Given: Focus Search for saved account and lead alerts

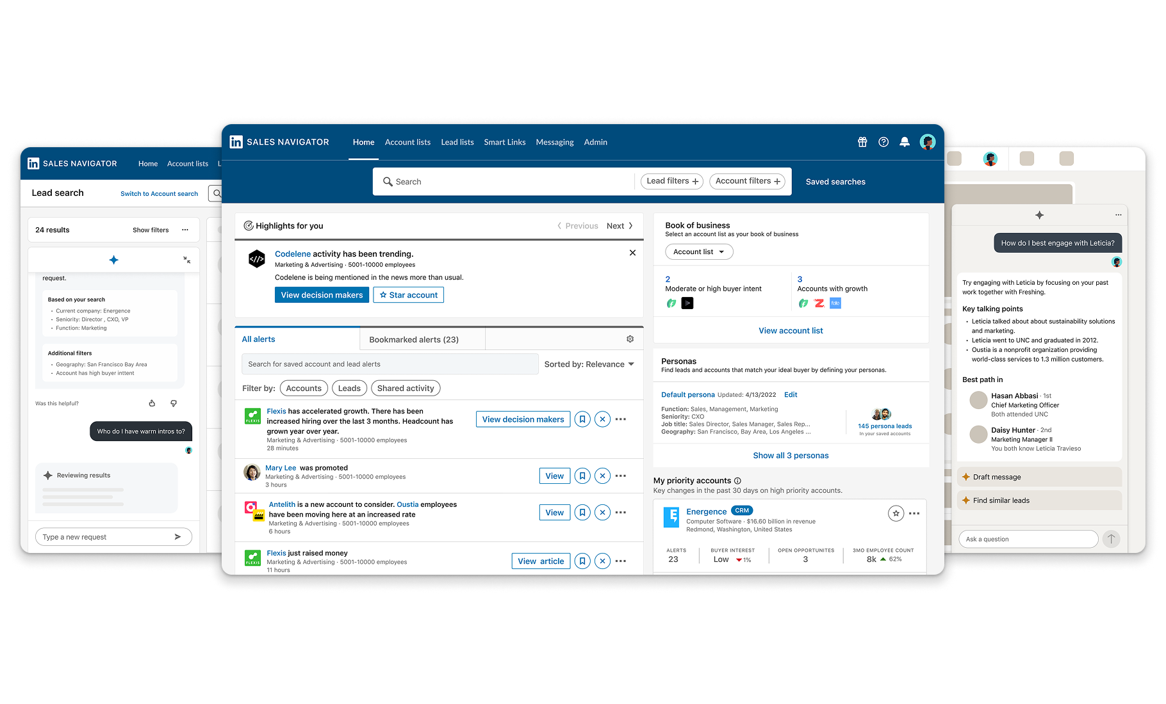Looking at the screenshot, I should click(x=390, y=364).
